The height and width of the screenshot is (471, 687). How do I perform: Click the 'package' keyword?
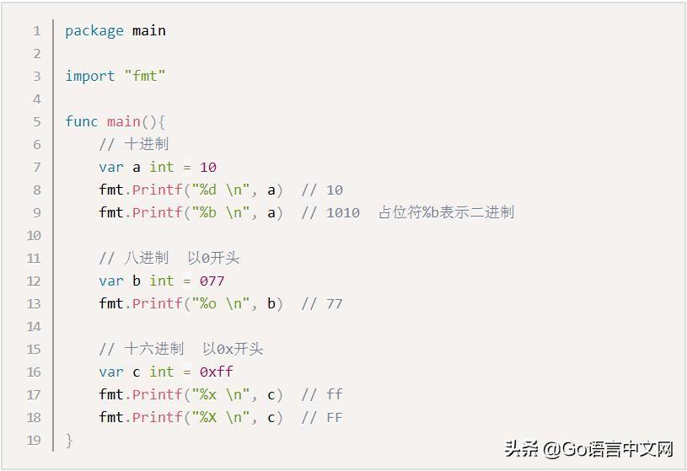pyautogui.click(x=94, y=31)
